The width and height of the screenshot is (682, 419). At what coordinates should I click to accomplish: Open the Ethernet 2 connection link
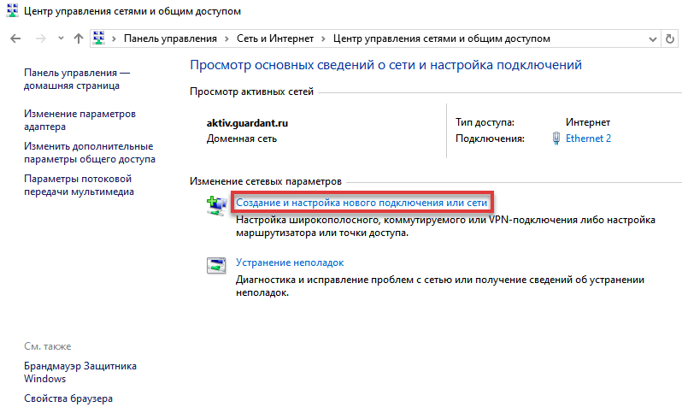pyautogui.click(x=588, y=139)
